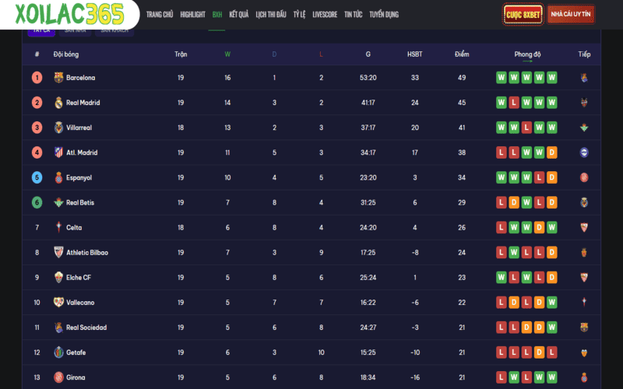623x389 pixels.
Task: Open the Elche CF team link
Action: coord(78,278)
